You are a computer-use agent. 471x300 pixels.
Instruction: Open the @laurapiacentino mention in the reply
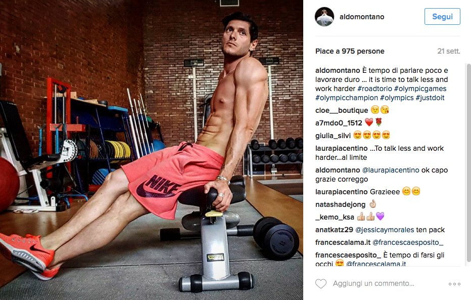click(x=390, y=170)
